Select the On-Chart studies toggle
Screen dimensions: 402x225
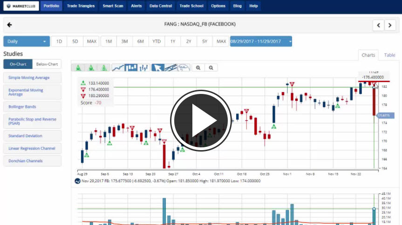(x=18, y=64)
